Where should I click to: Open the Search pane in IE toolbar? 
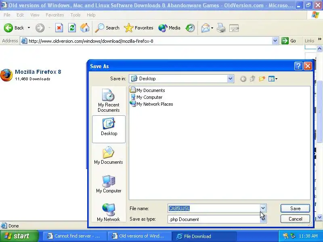click(x=107, y=28)
